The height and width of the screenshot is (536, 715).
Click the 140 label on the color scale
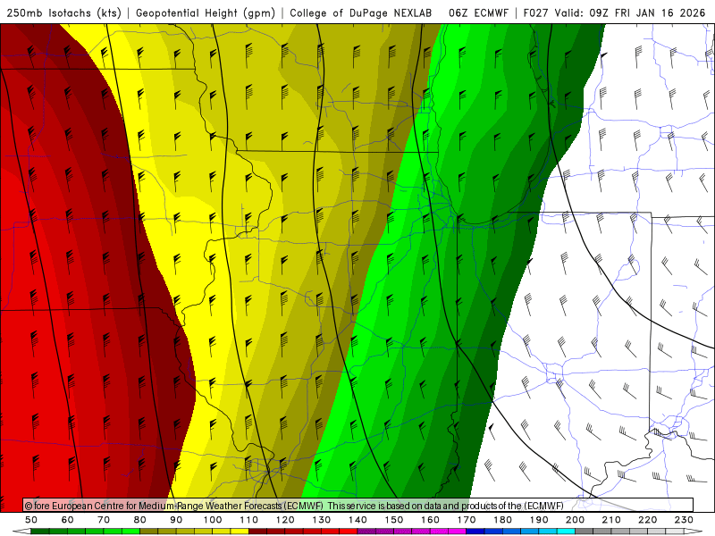click(x=357, y=520)
